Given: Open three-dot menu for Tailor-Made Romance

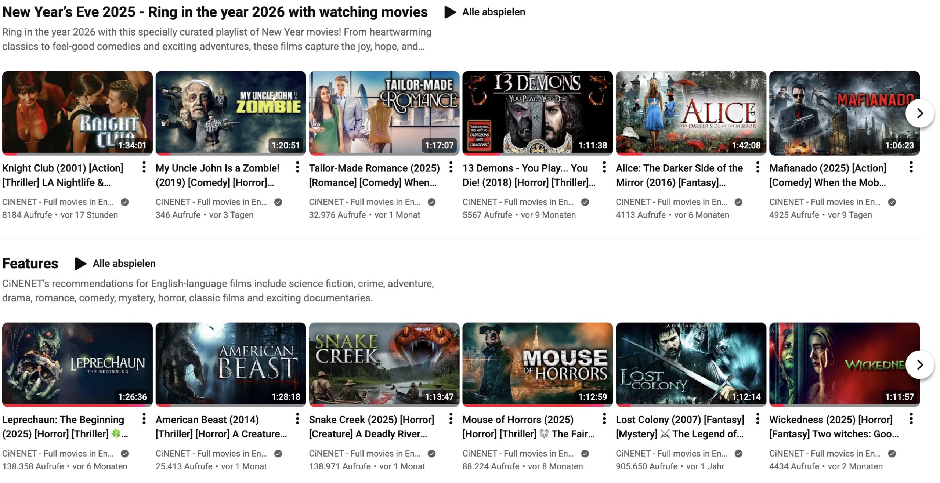Looking at the screenshot, I should pos(451,167).
